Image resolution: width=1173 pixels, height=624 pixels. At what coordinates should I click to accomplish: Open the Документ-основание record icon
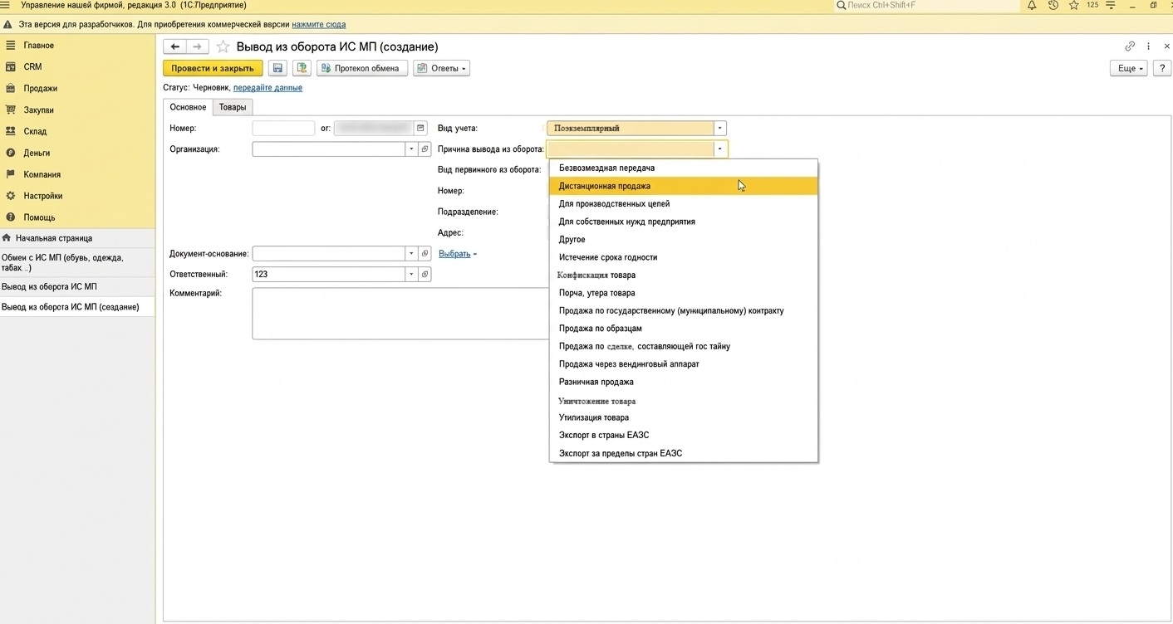click(x=425, y=254)
